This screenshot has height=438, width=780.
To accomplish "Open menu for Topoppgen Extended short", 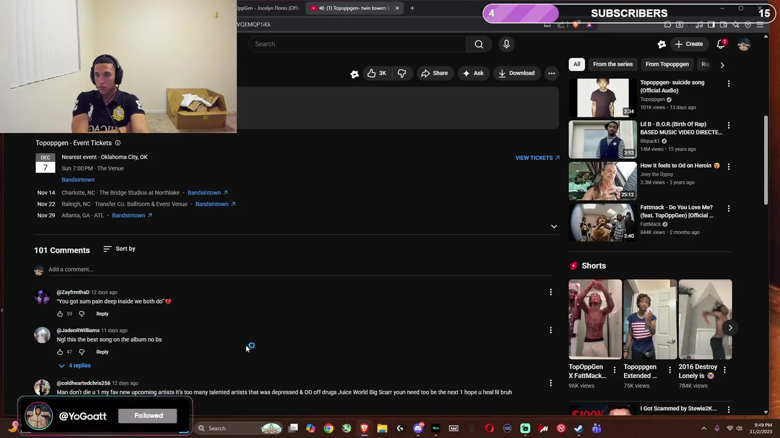I will pos(670,370).
